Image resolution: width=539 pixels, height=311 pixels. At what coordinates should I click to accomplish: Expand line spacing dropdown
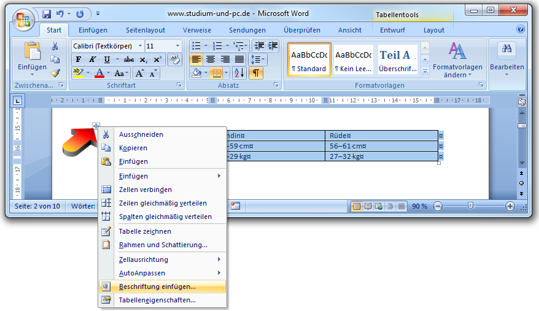pyautogui.click(x=263, y=60)
